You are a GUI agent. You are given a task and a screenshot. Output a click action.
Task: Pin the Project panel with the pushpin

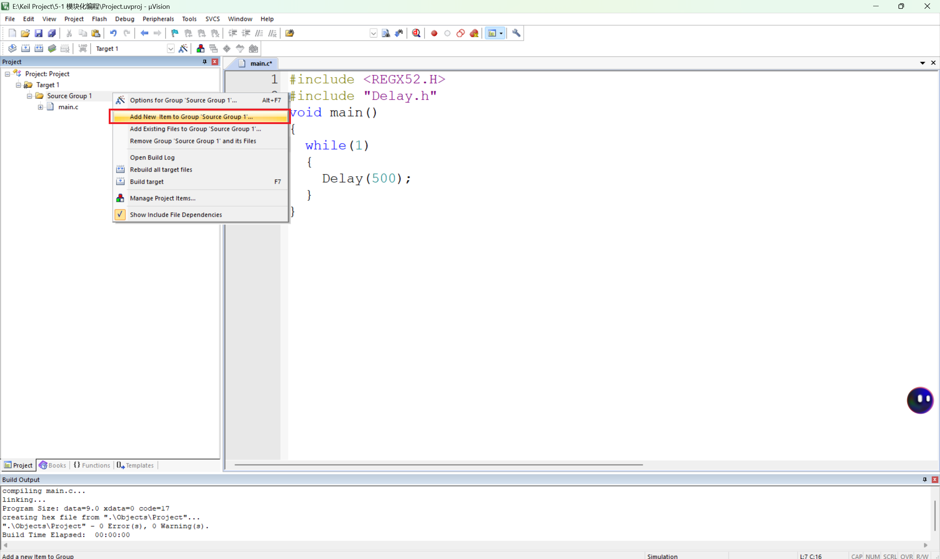tap(205, 62)
